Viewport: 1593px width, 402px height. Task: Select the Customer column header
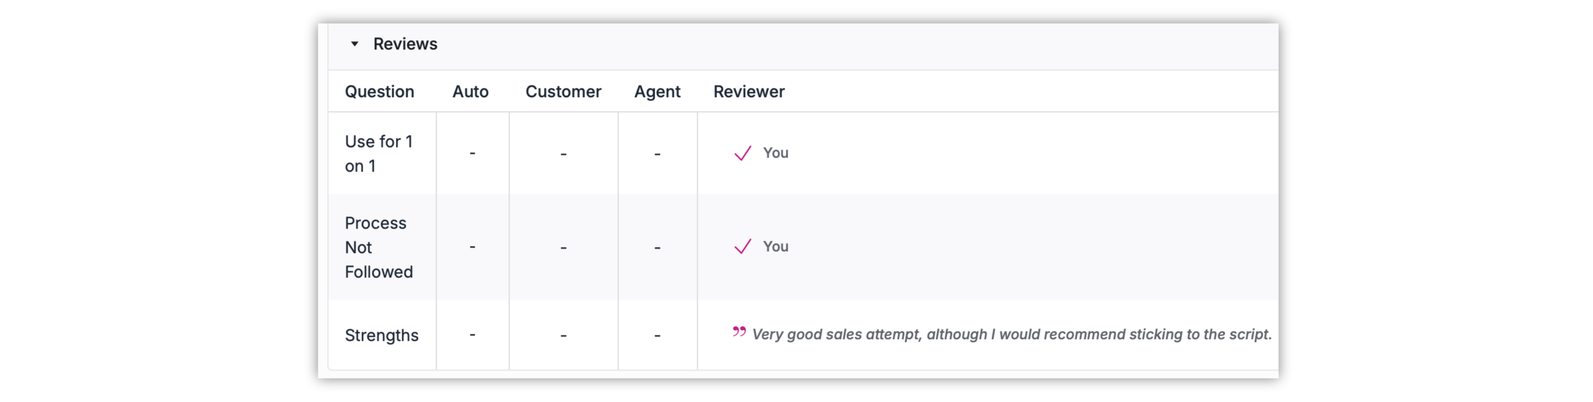coord(562,91)
